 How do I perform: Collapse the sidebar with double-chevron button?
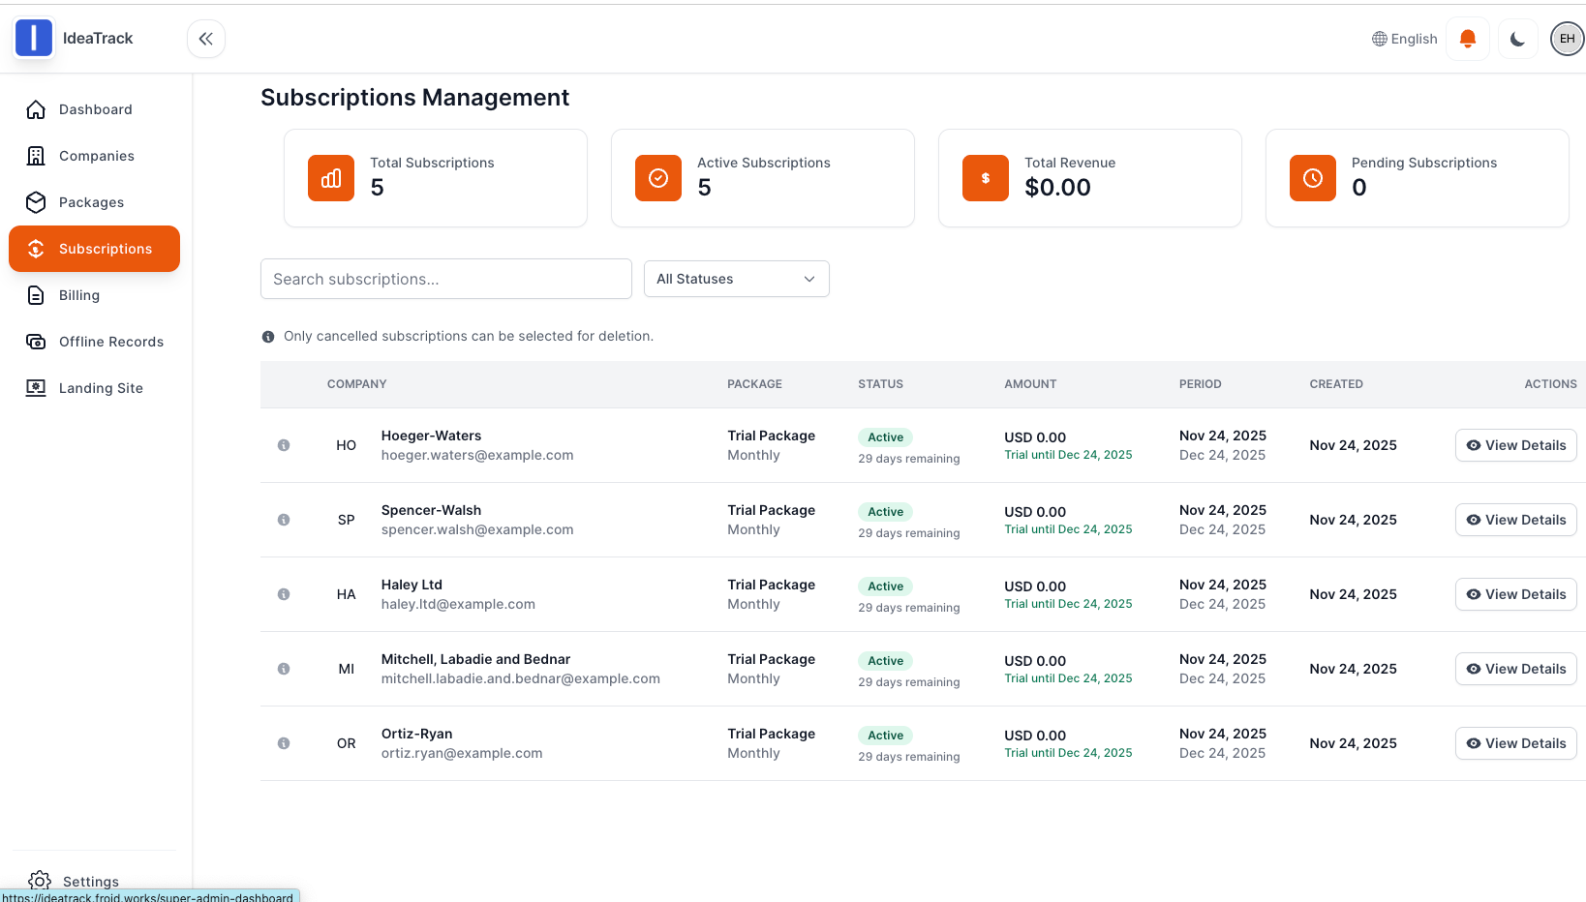pos(206,39)
